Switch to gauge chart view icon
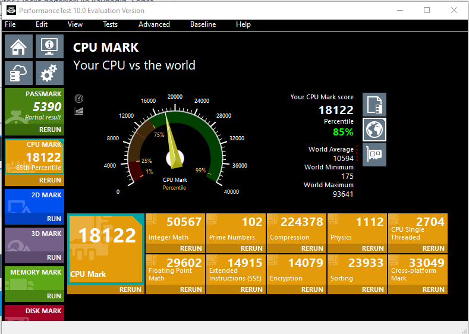Image resolution: width=469 pixels, height=334 pixels. (79, 99)
